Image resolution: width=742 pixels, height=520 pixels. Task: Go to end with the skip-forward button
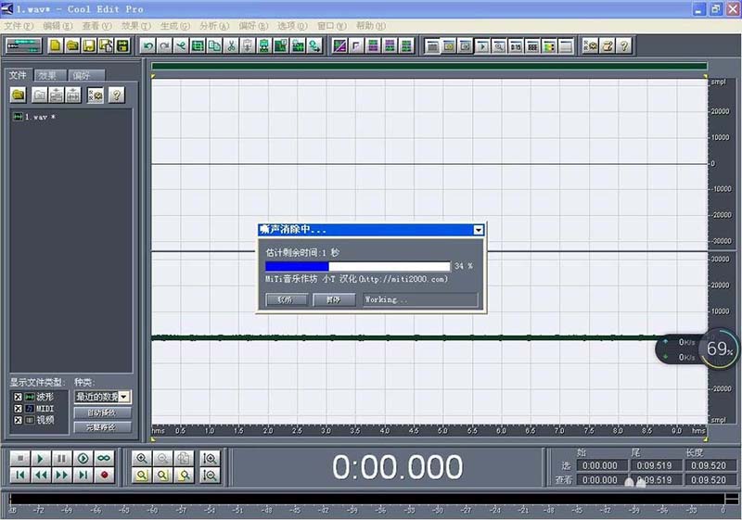[83, 475]
